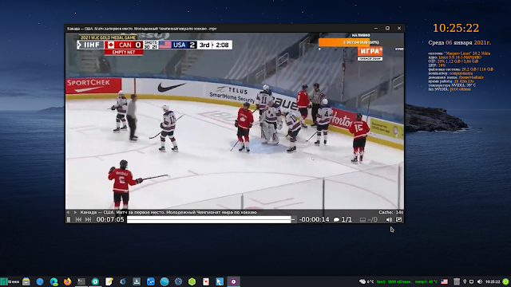
Task: Open the bright blue square app icon
Action: click(x=151, y=281)
